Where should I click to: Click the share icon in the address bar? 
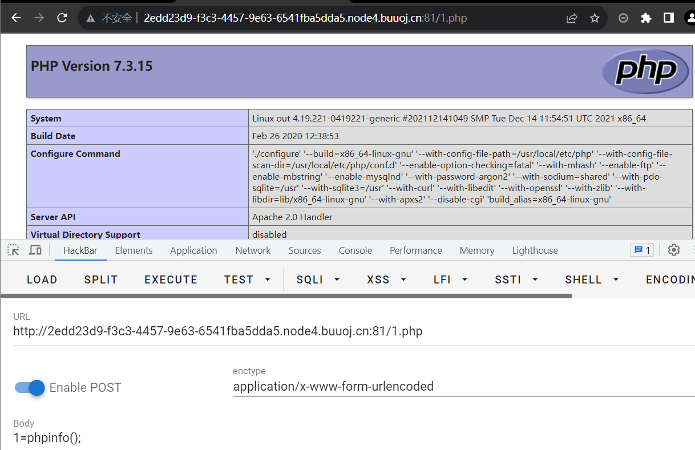pyautogui.click(x=572, y=18)
